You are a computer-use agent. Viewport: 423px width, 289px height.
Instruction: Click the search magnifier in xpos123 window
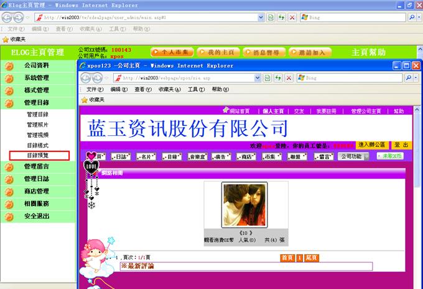click(408, 78)
